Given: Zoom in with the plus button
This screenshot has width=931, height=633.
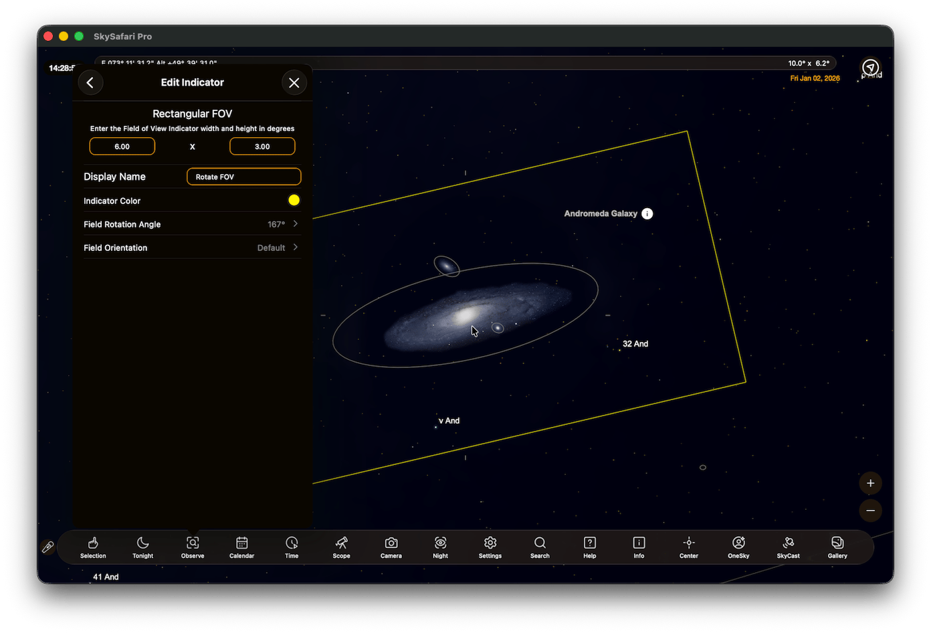Looking at the screenshot, I should pyautogui.click(x=870, y=483).
